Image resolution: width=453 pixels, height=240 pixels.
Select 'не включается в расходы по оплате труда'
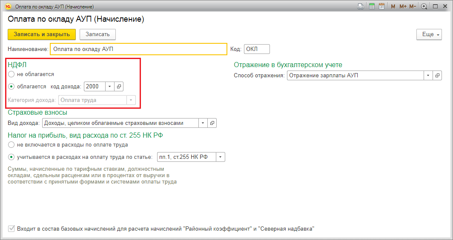(11, 144)
